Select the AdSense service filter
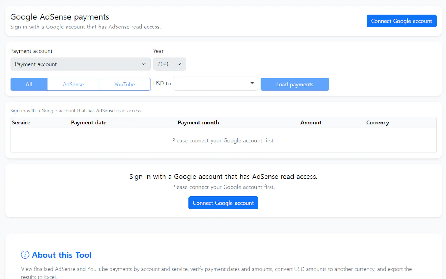 73,84
